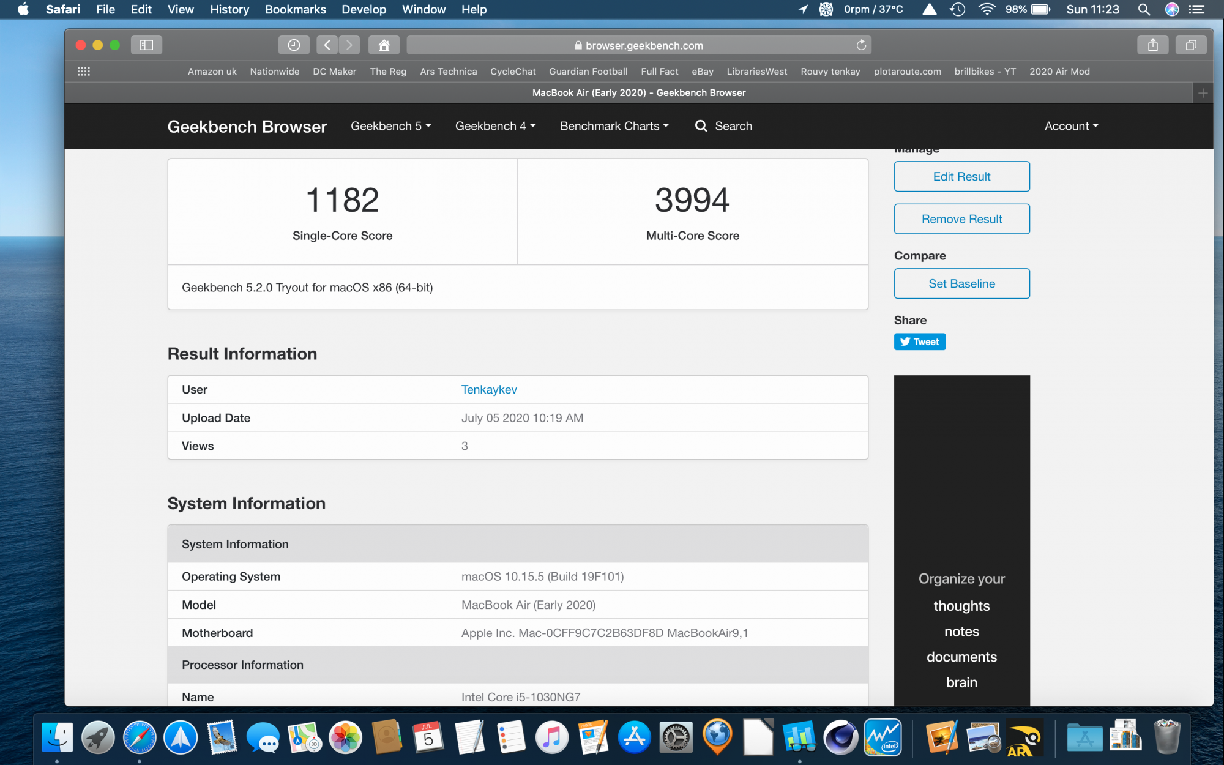Click the battery 98% status item

tap(1028, 9)
